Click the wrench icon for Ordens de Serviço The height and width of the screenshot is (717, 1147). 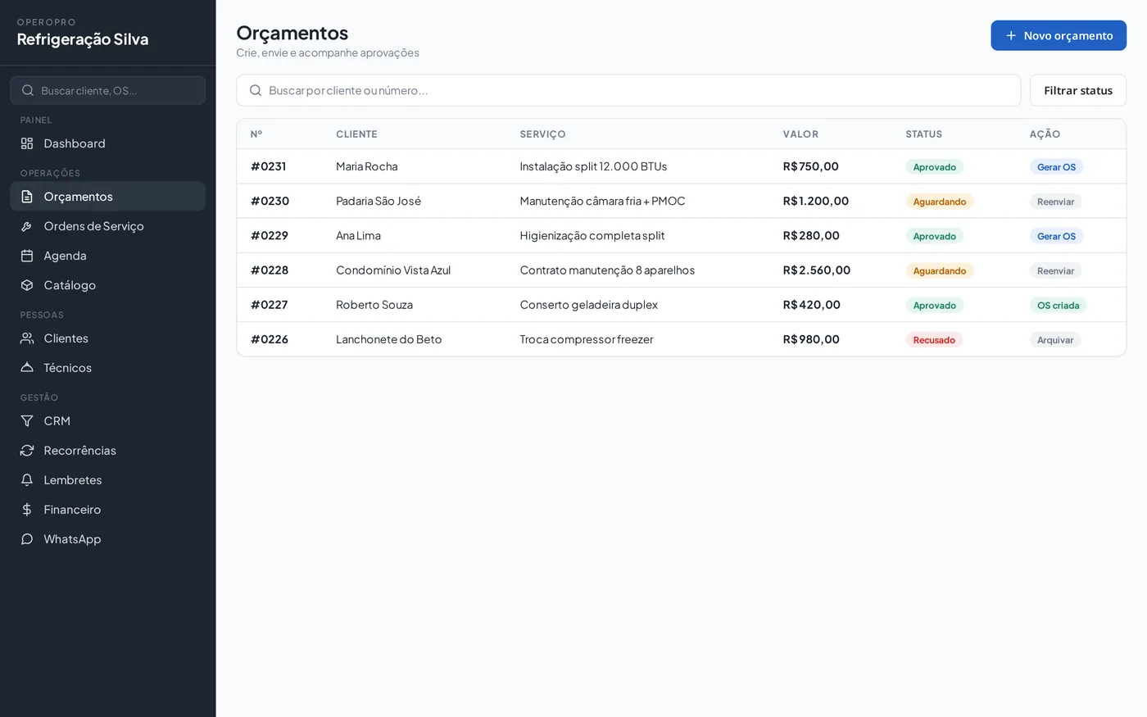27,226
